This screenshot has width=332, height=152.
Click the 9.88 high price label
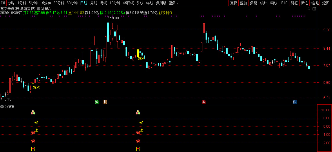click(115, 18)
